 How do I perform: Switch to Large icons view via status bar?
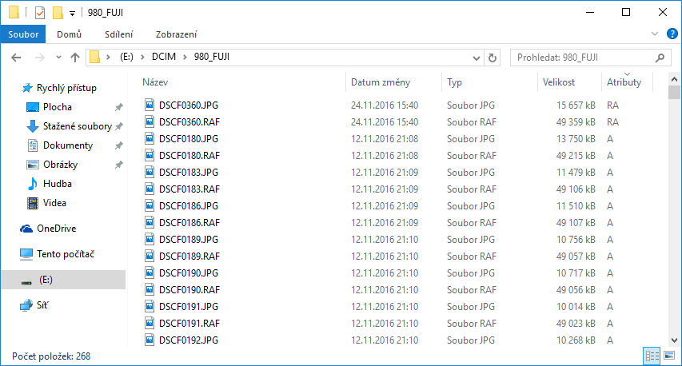click(x=669, y=356)
